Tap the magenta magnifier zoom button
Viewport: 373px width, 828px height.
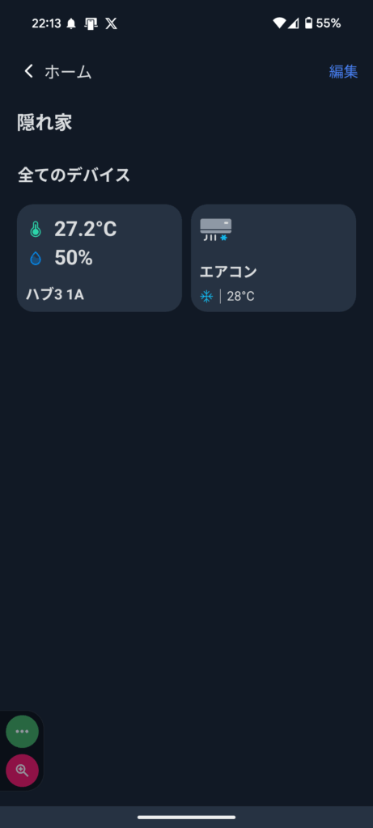click(22, 771)
